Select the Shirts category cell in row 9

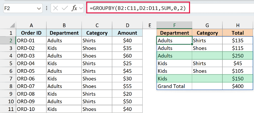97,94
